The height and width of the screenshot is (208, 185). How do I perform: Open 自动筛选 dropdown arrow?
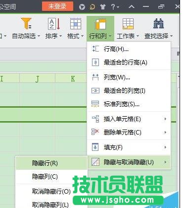pos(39,36)
